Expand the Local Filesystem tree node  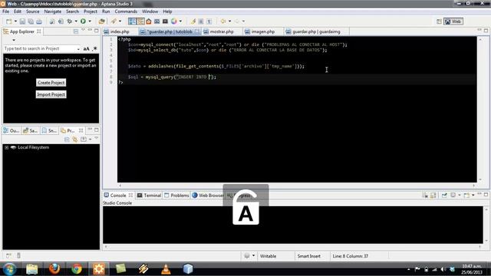click(x=7, y=147)
